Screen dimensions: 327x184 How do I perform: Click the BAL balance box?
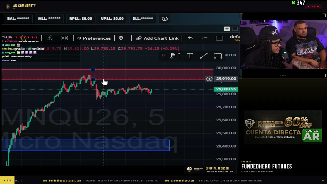(x=18, y=19)
